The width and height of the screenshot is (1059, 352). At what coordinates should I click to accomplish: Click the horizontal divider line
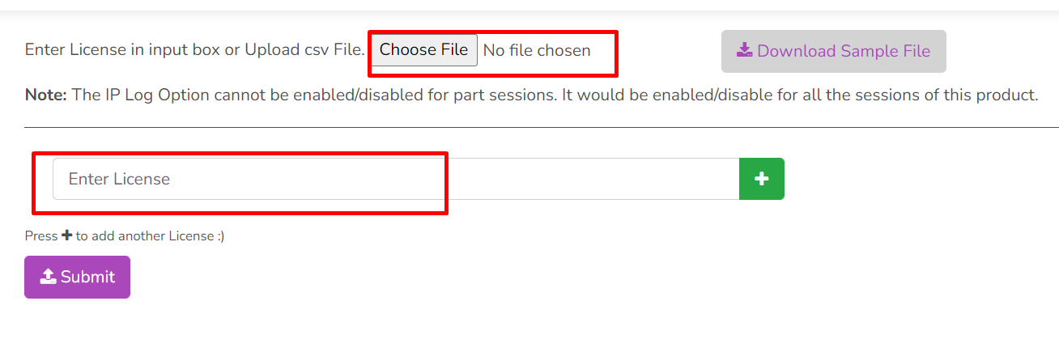(x=542, y=127)
